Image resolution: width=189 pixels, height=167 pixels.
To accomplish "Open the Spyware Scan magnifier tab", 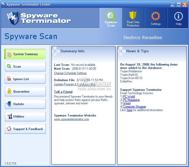I will 111,18.
